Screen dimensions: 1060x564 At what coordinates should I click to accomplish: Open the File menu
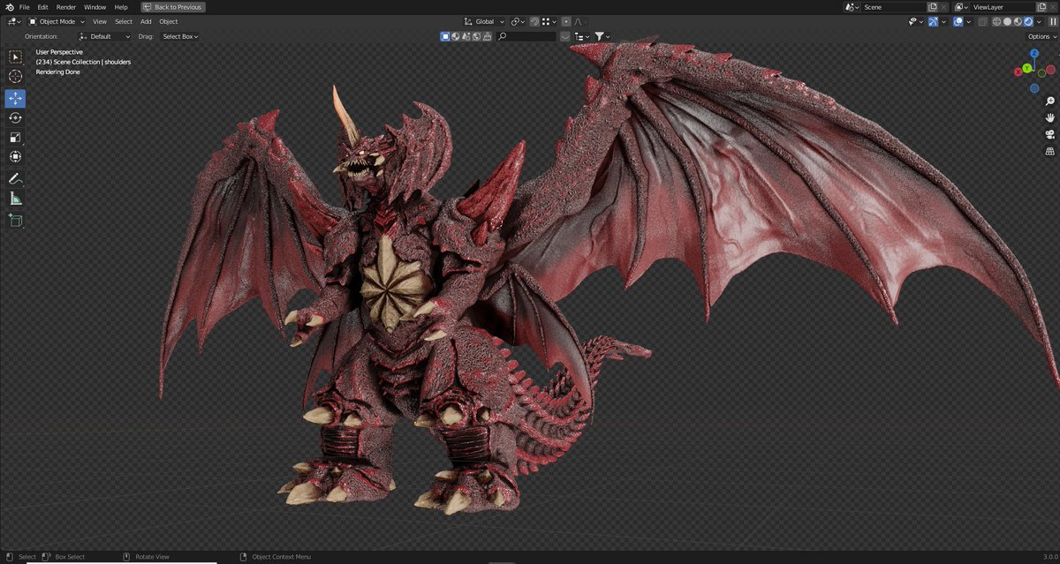pyautogui.click(x=24, y=7)
